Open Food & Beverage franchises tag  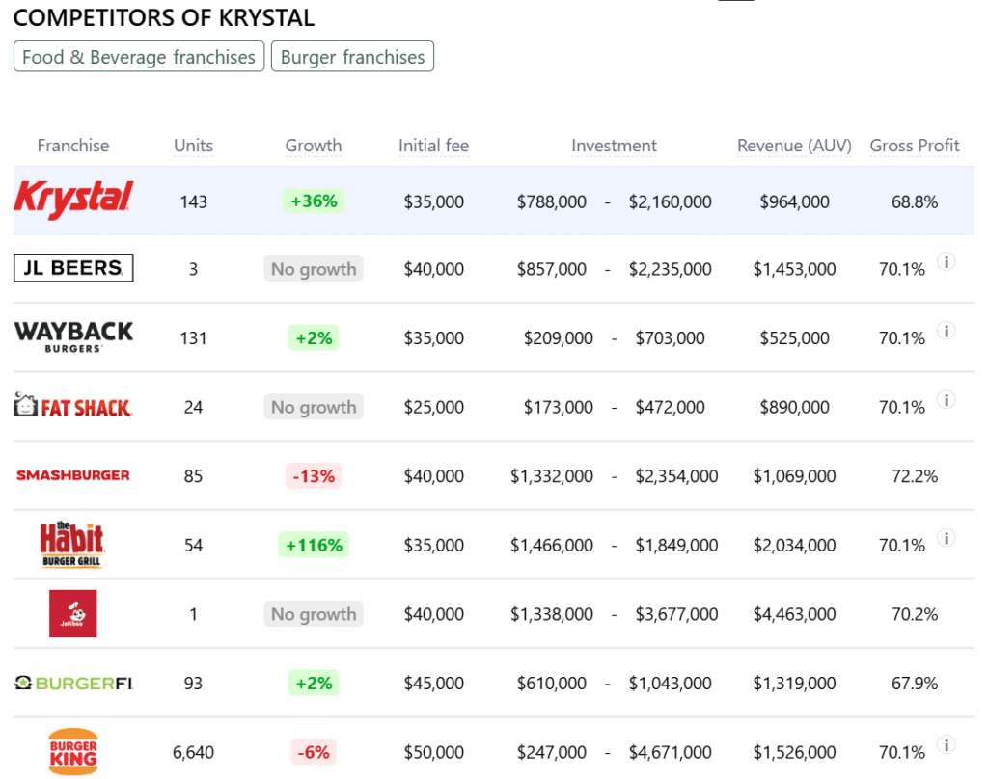139,57
